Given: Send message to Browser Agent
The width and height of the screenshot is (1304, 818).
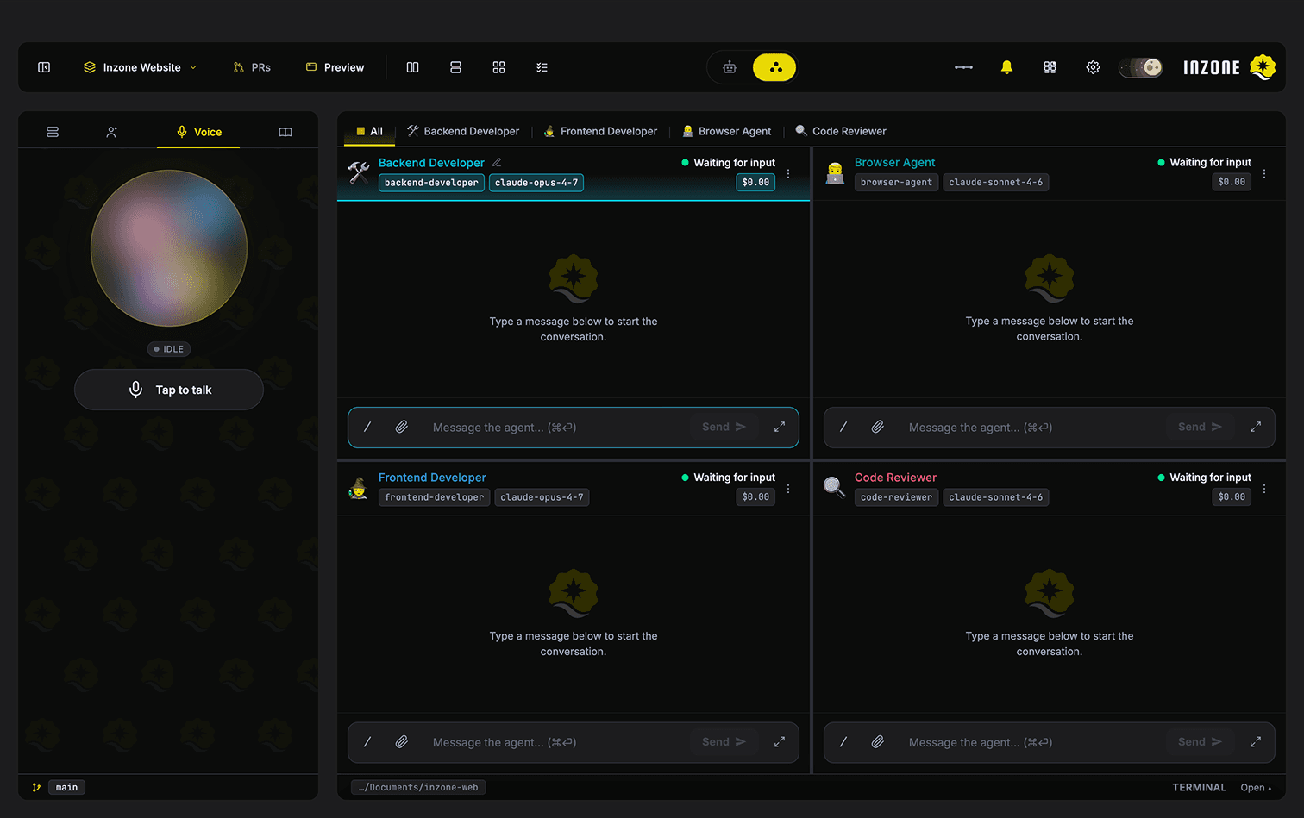Looking at the screenshot, I should (x=1200, y=427).
